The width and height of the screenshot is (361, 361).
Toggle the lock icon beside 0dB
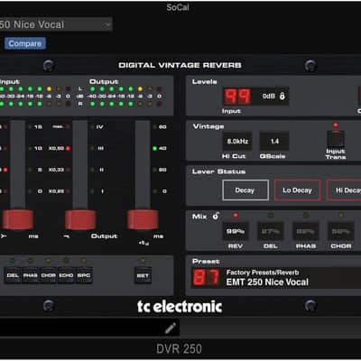(x=282, y=96)
